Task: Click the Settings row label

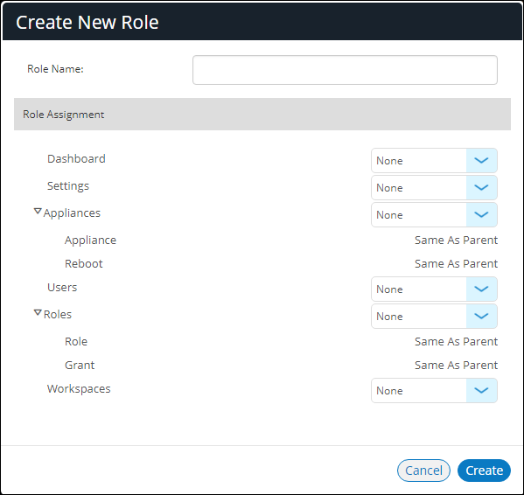Action: coord(68,186)
